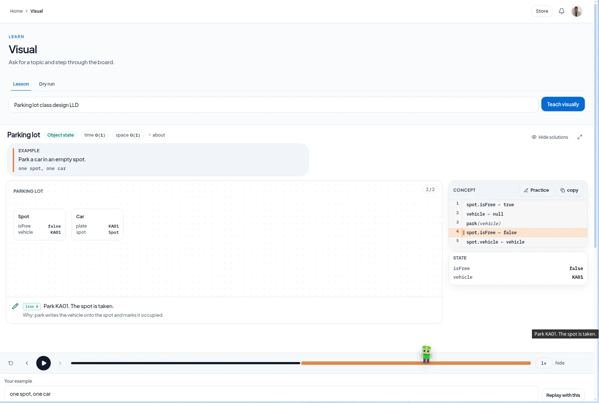Focus the Your example input field
The image size is (599, 403).
point(271,394)
